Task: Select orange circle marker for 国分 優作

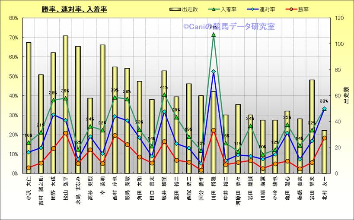Action: (x=201, y=170)
